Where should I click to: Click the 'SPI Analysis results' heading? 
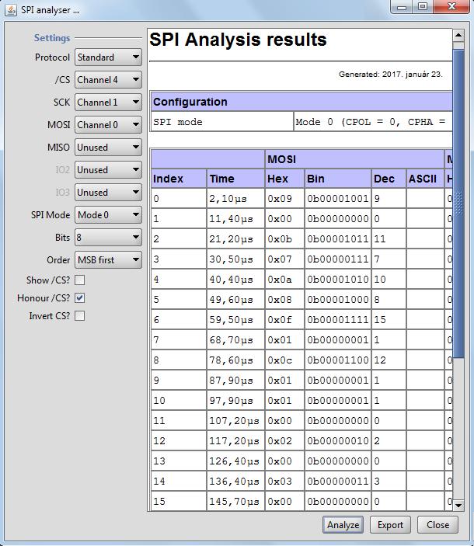click(x=238, y=40)
